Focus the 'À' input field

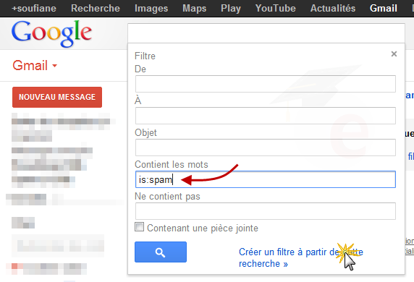(x=266, y=116)
